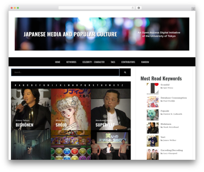Open the Tags menu item
Image resolution: width=204 pixels, height=172 pixels.
[113, 62]
